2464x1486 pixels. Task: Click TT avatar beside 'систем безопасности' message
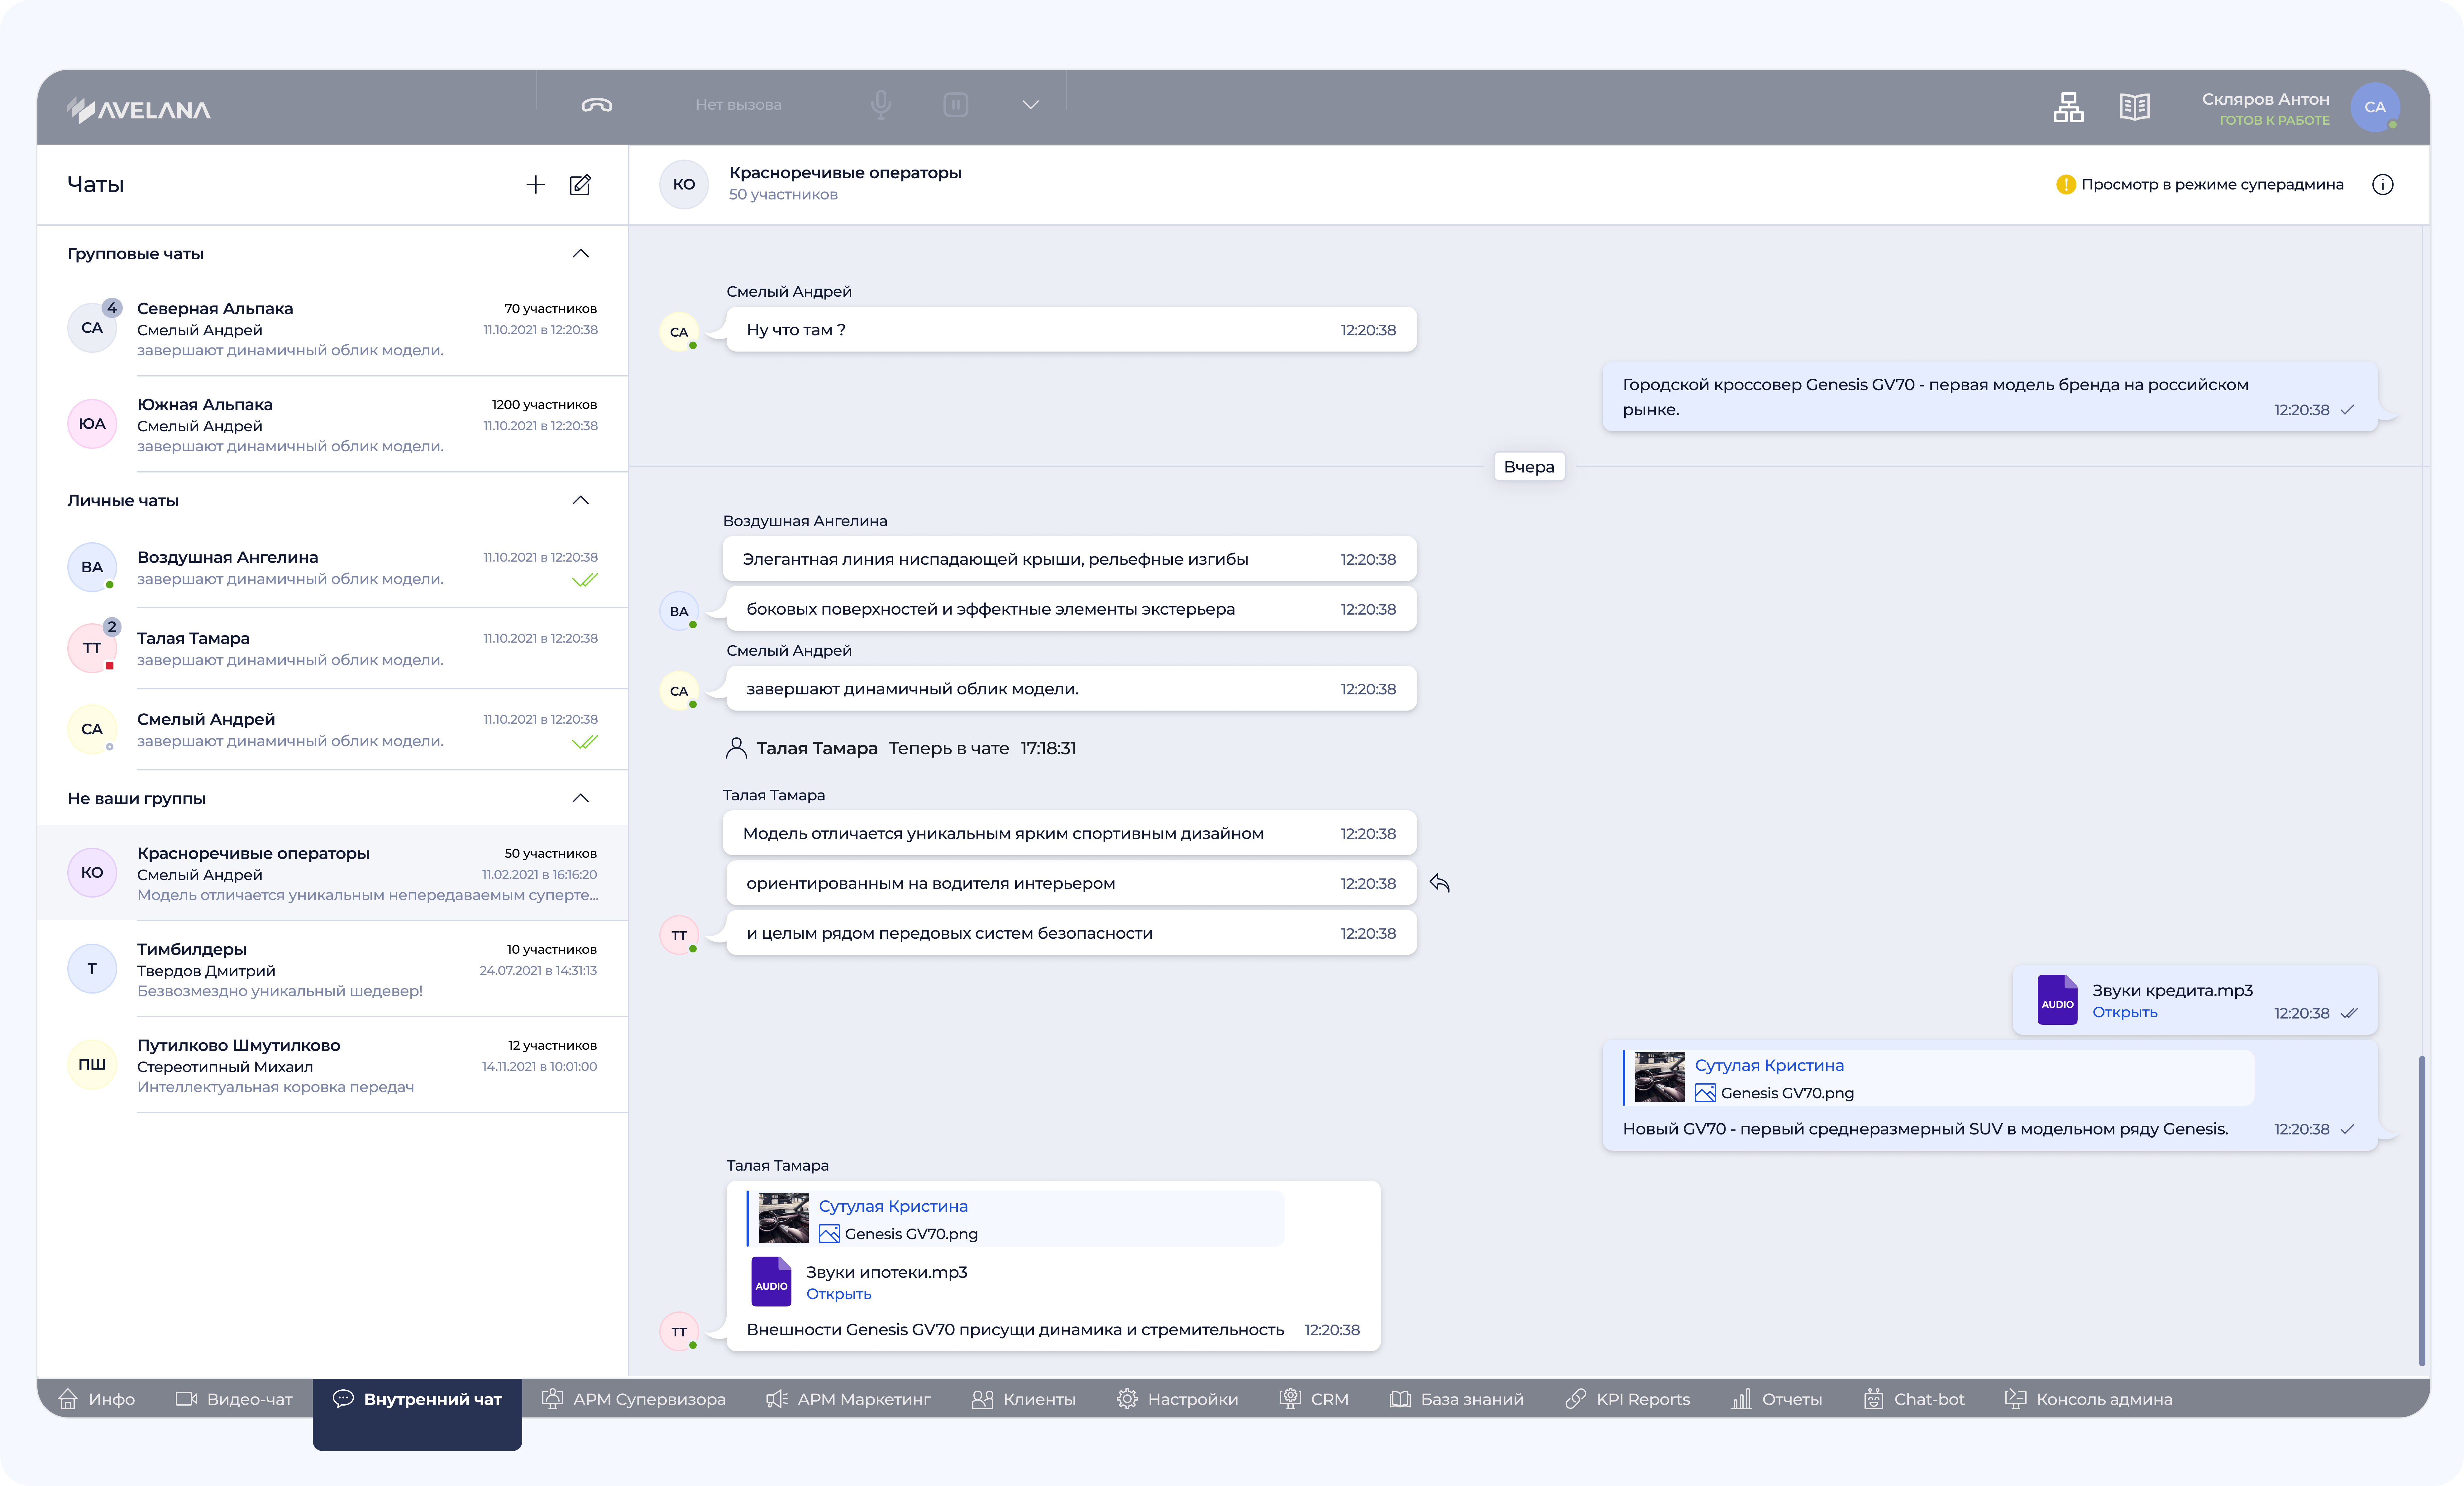(x=679, y=935)
